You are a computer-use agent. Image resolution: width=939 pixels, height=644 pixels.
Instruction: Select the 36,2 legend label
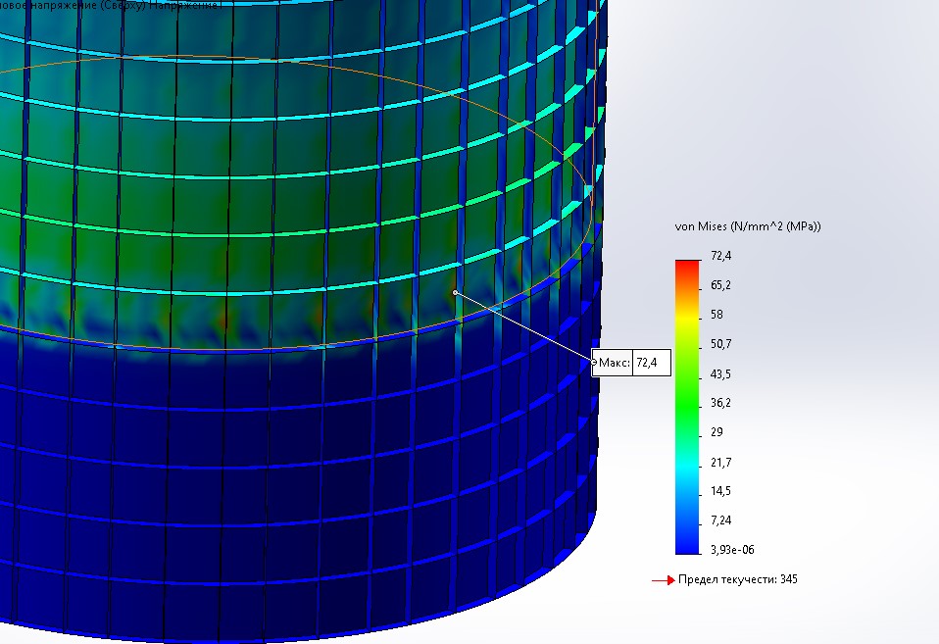(x=720, y=403)
